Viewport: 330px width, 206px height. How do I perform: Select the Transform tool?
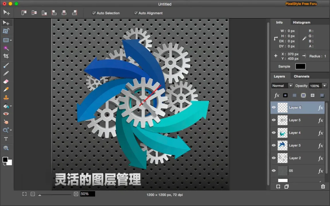6,31
